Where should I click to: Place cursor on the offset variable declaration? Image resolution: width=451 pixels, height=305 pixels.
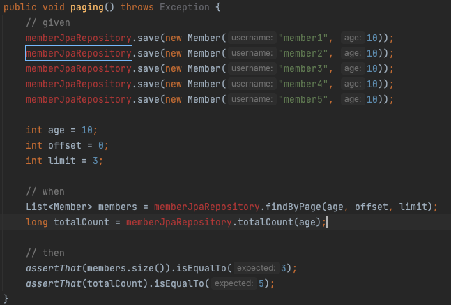(x=64, y=145)
